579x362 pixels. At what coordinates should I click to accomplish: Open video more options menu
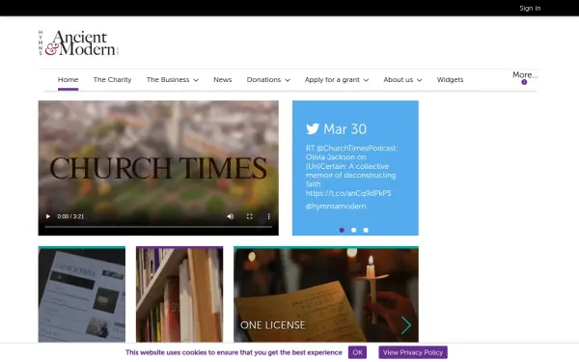[x=269, y=216]
